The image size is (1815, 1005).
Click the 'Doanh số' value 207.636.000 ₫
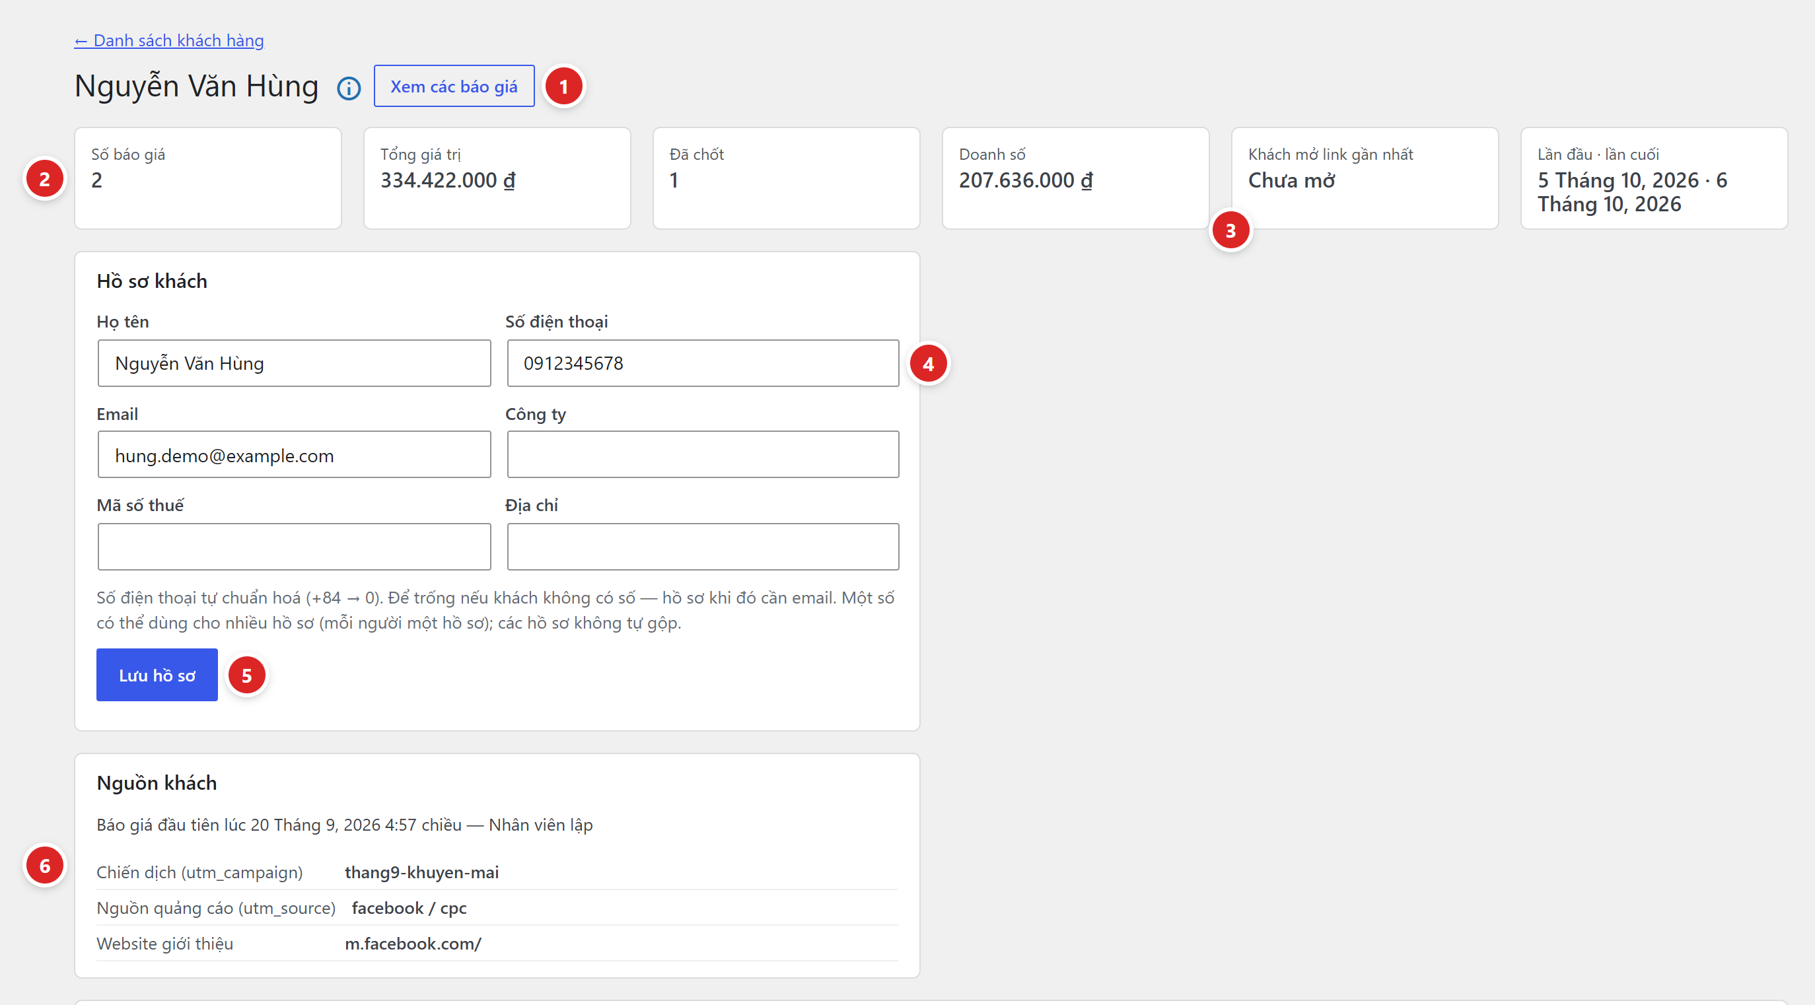click(x=1026, y=180)
